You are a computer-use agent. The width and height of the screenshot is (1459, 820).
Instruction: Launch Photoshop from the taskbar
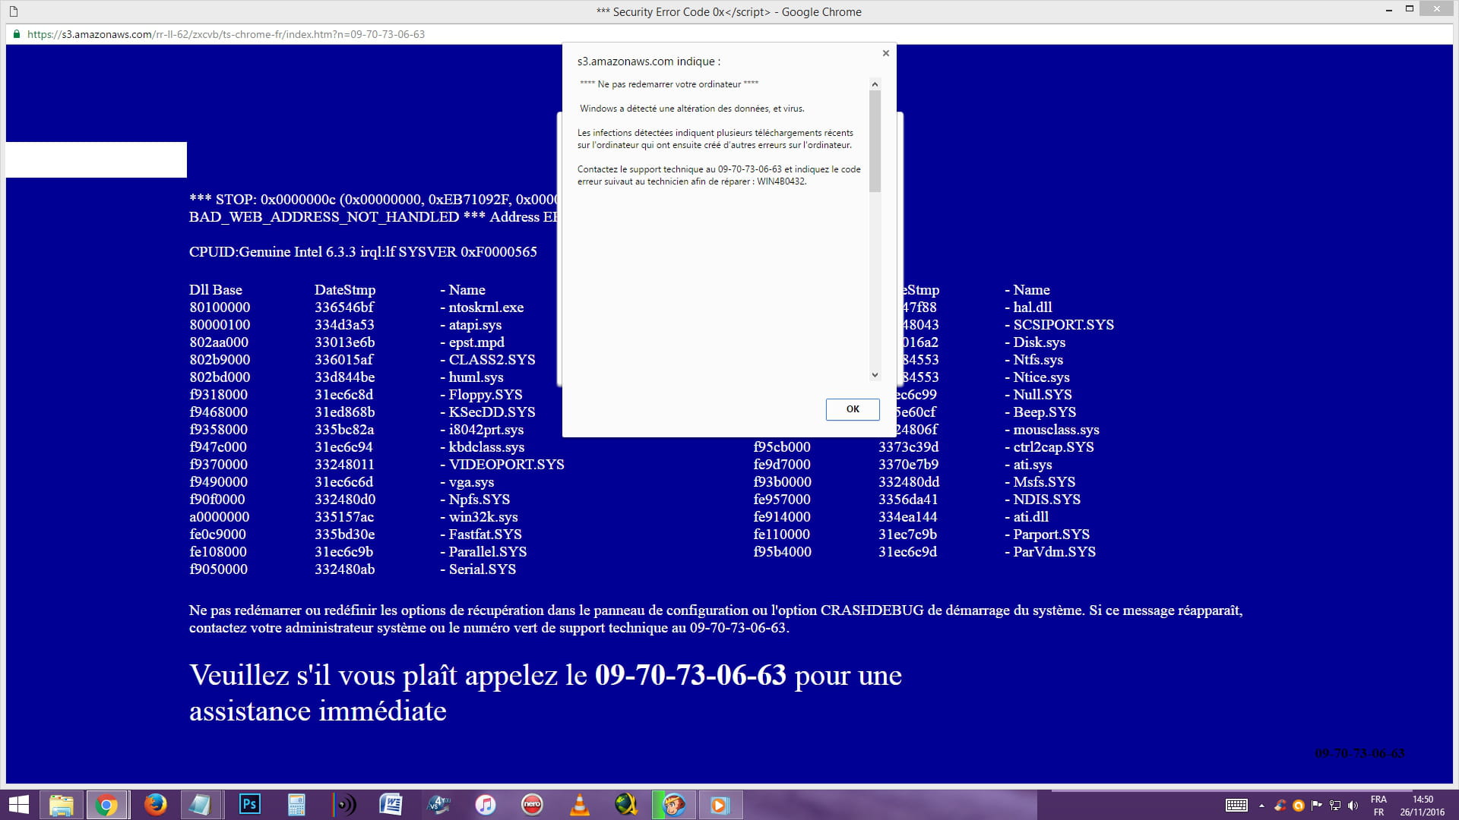tap(249, 804)
